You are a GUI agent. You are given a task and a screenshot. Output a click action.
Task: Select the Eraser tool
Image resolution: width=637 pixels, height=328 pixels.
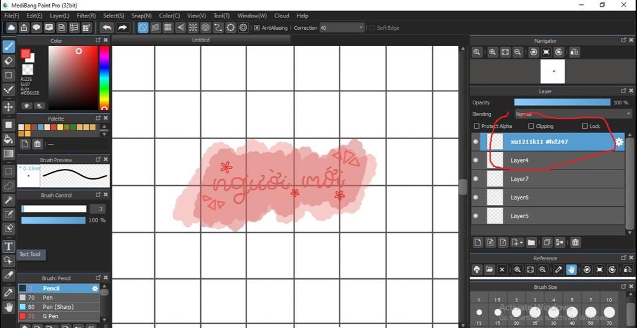pos(9,61)
